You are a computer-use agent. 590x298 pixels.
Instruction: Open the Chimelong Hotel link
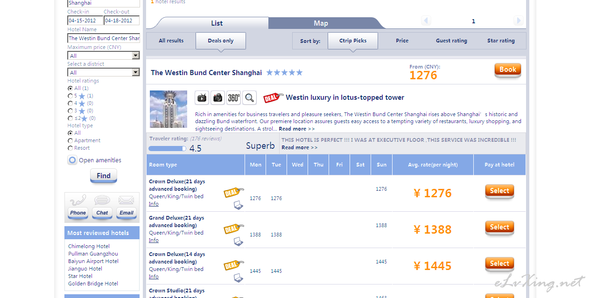click(89, 246)
